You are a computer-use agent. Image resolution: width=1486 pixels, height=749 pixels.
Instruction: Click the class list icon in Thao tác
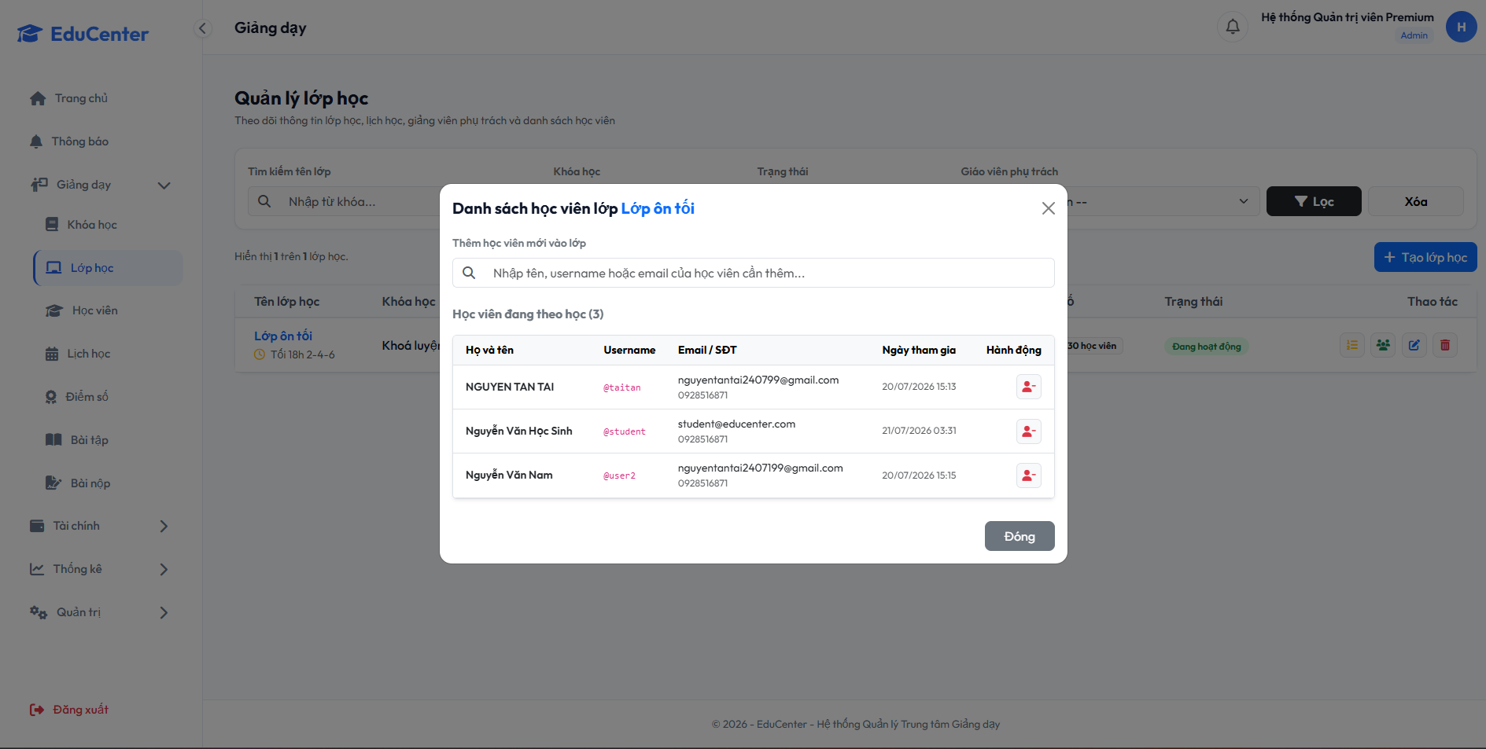[1351, 345]
